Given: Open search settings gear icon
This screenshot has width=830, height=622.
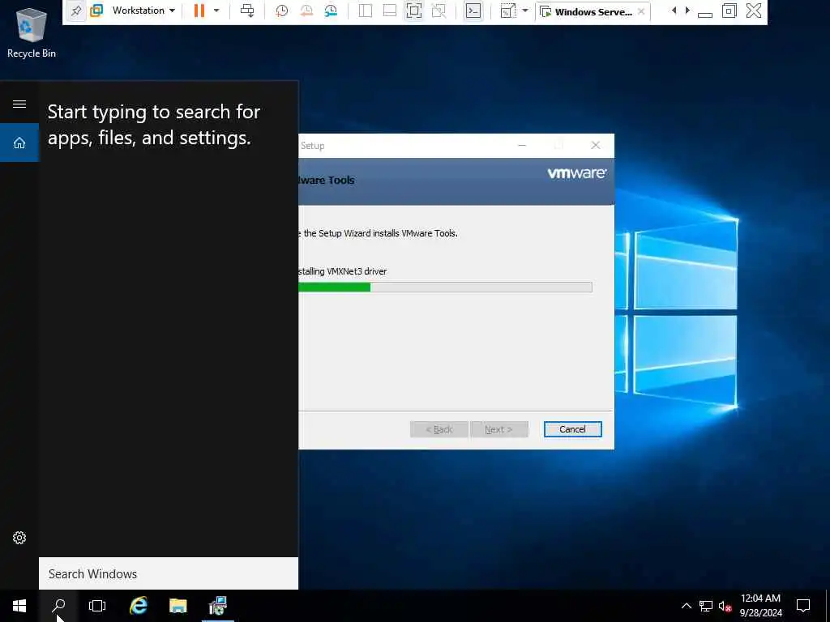Looking at the screenshot, I should pos(19,538).
